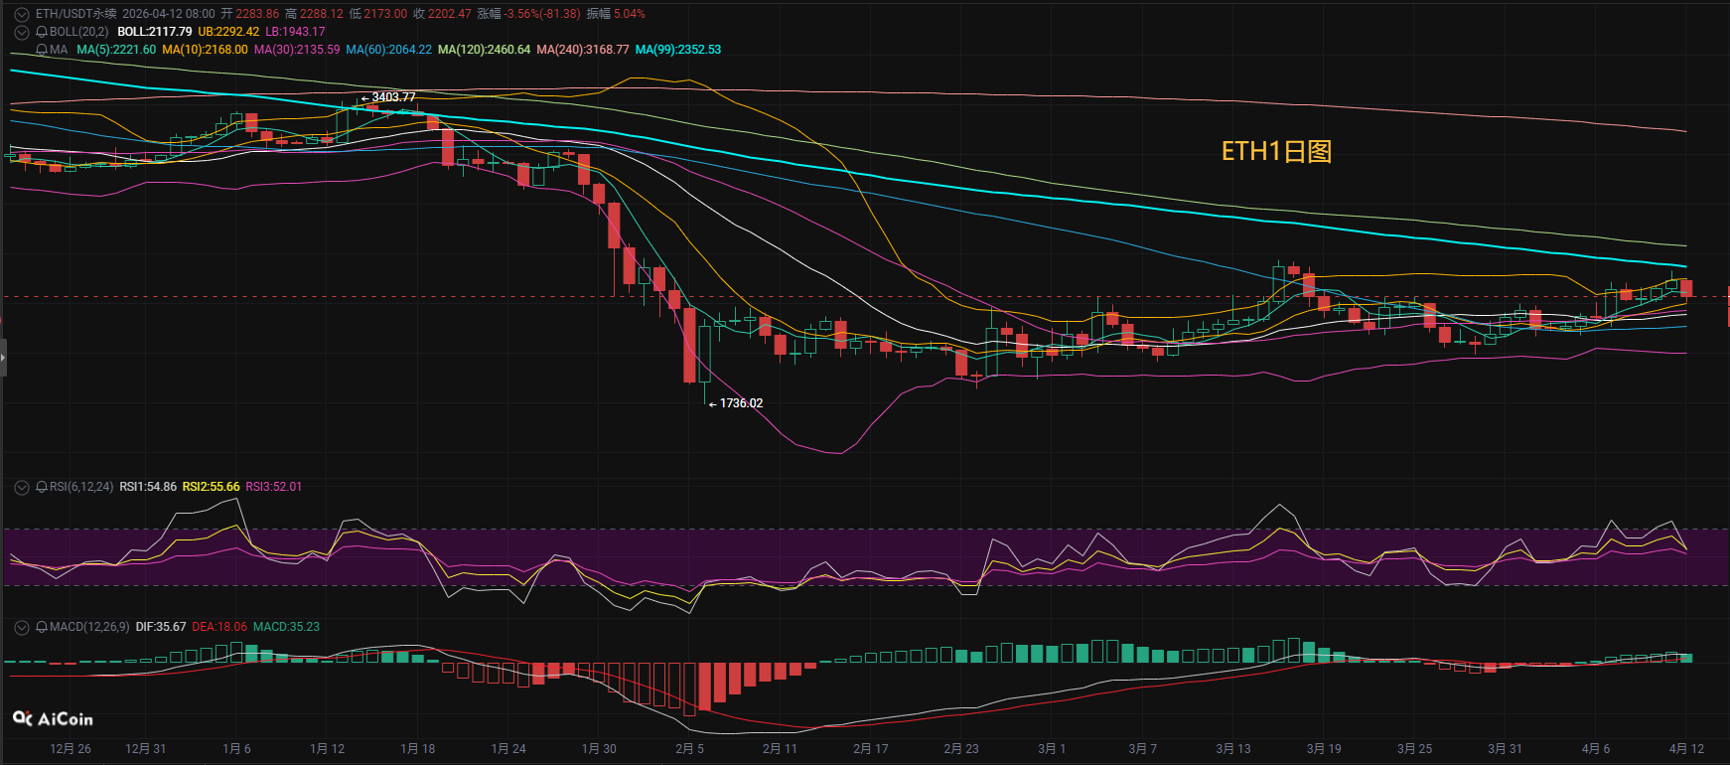Click the RSI alert bell icon
The width and height of the screenshot is (1730, 765).
point(42,487)
